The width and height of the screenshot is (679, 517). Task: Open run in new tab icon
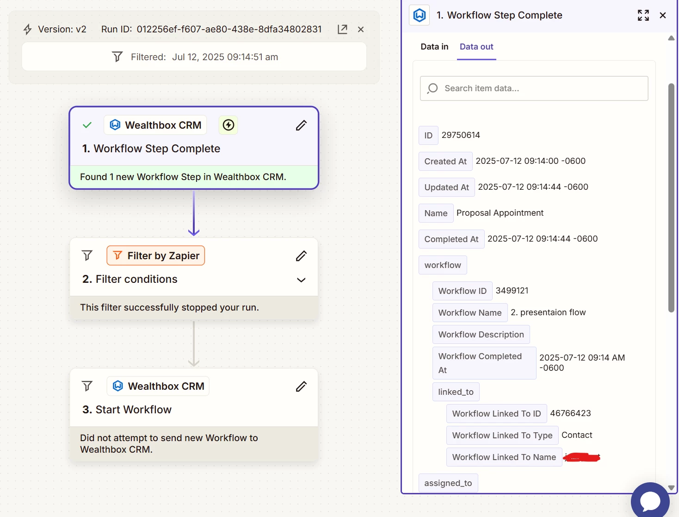(342, 29)
